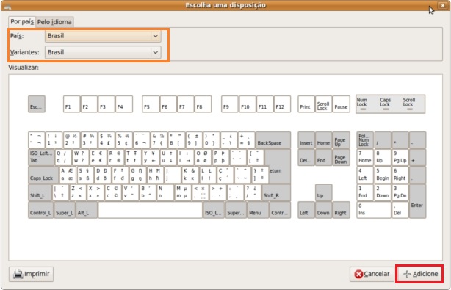Click the F12 key in the preview

click(x=282, y=104)
